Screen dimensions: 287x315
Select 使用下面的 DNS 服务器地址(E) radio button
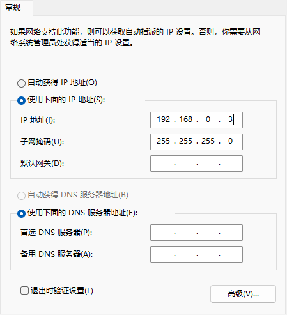pyautogui.click(x=21, y=213)
